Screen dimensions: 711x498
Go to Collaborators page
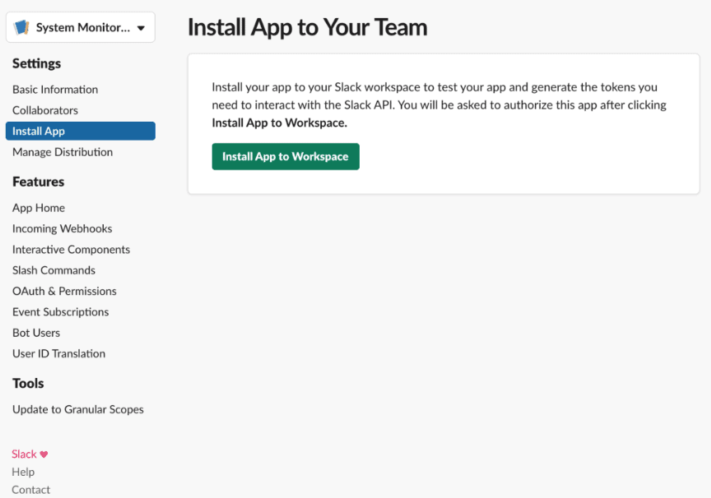45,110
